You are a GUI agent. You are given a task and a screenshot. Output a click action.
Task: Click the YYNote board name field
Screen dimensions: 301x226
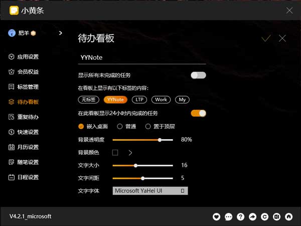pyautogui.click(x=142, y=58)
